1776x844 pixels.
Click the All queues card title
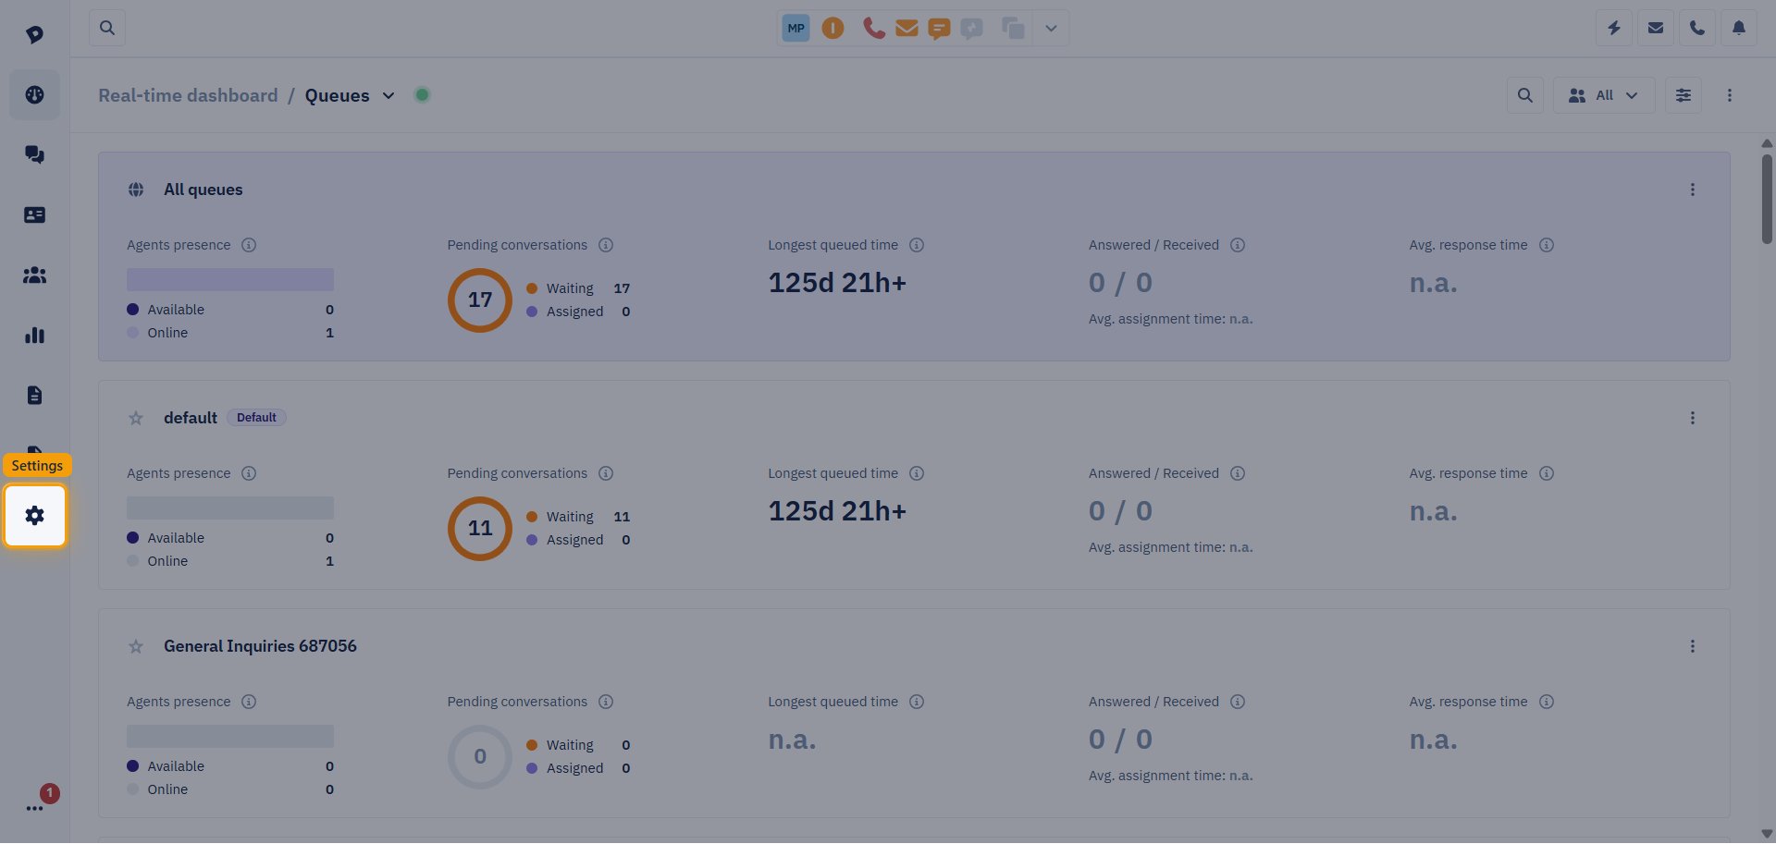click(203, 190)
